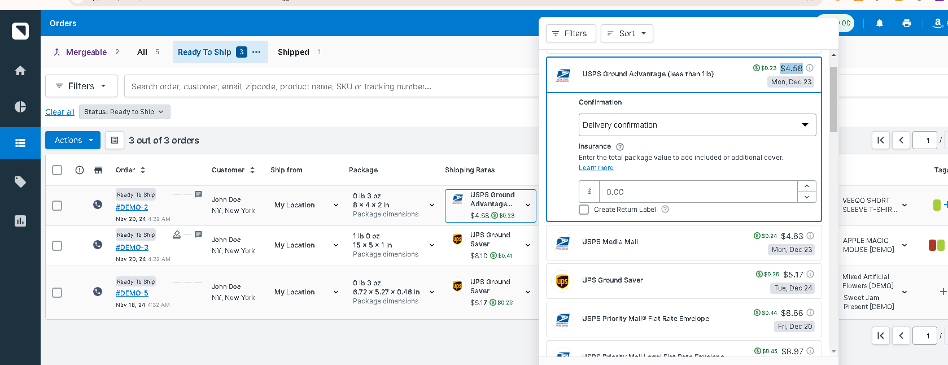Toggle the select all orders checkbox

click(x=57, y=170)
